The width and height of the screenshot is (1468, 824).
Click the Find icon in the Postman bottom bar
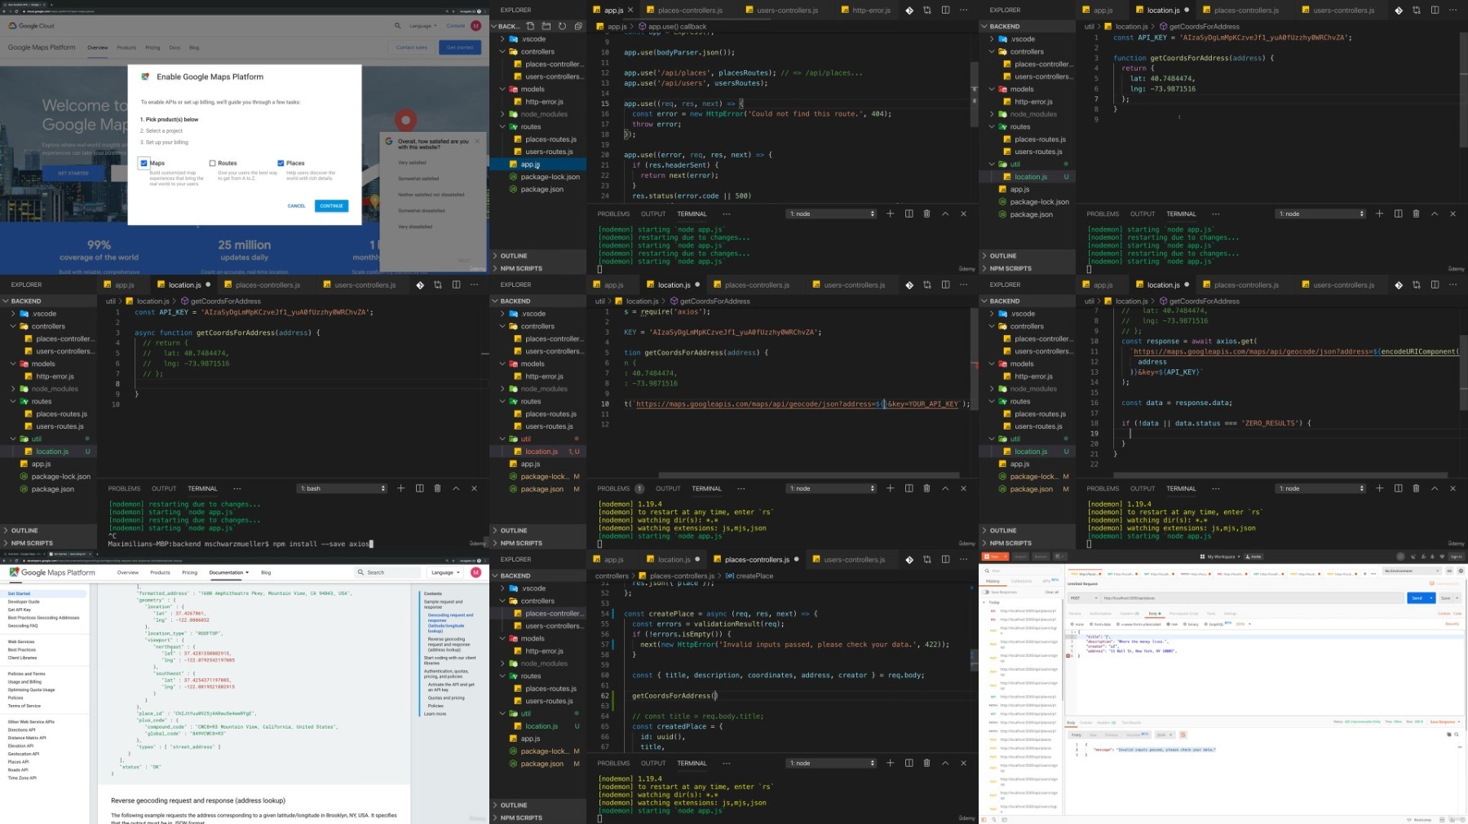(x=993, y=819)
